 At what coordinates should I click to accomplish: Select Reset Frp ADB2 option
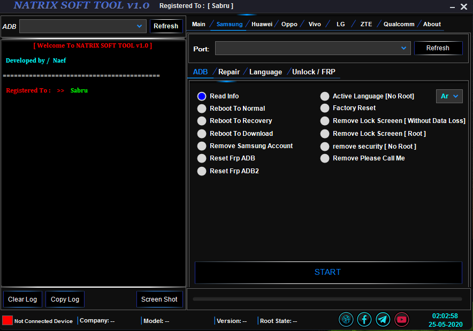[x=202, y=171]
